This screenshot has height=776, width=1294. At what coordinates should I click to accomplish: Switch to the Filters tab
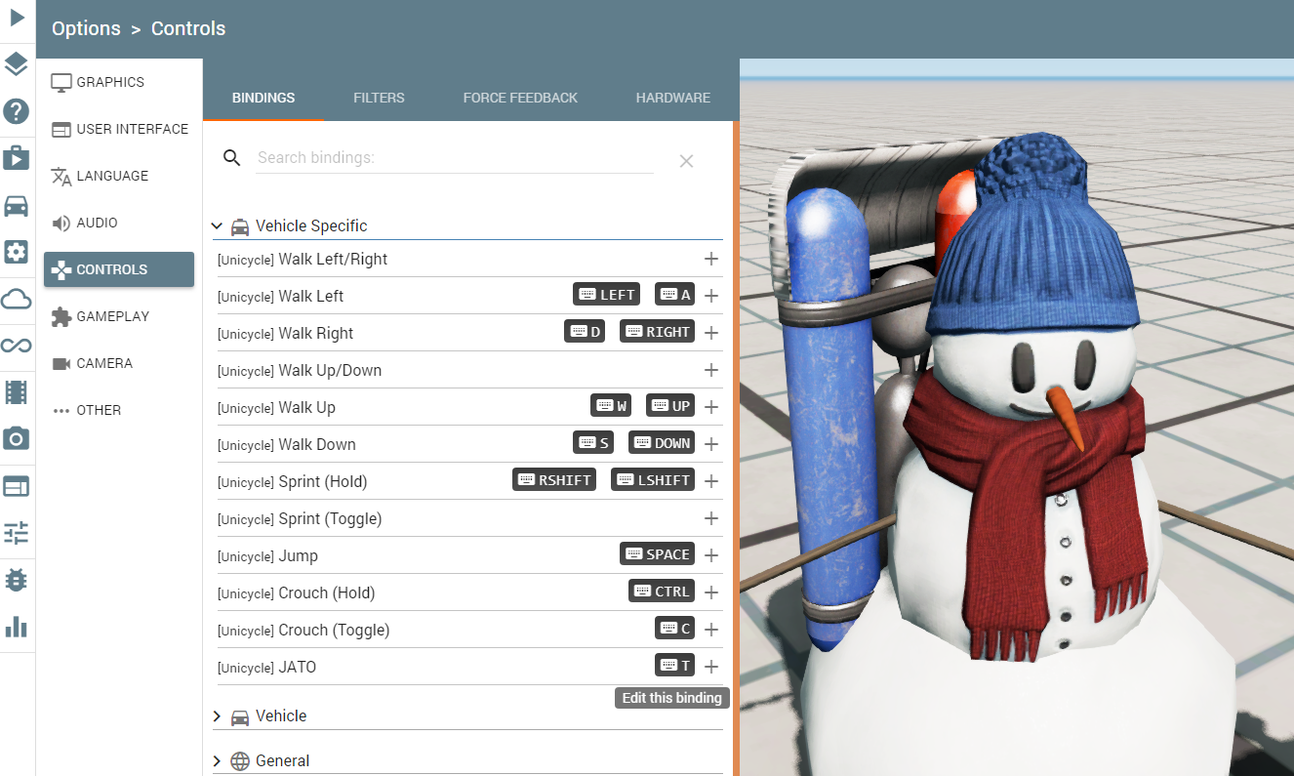pyautogui.click(x=379, y=98)
